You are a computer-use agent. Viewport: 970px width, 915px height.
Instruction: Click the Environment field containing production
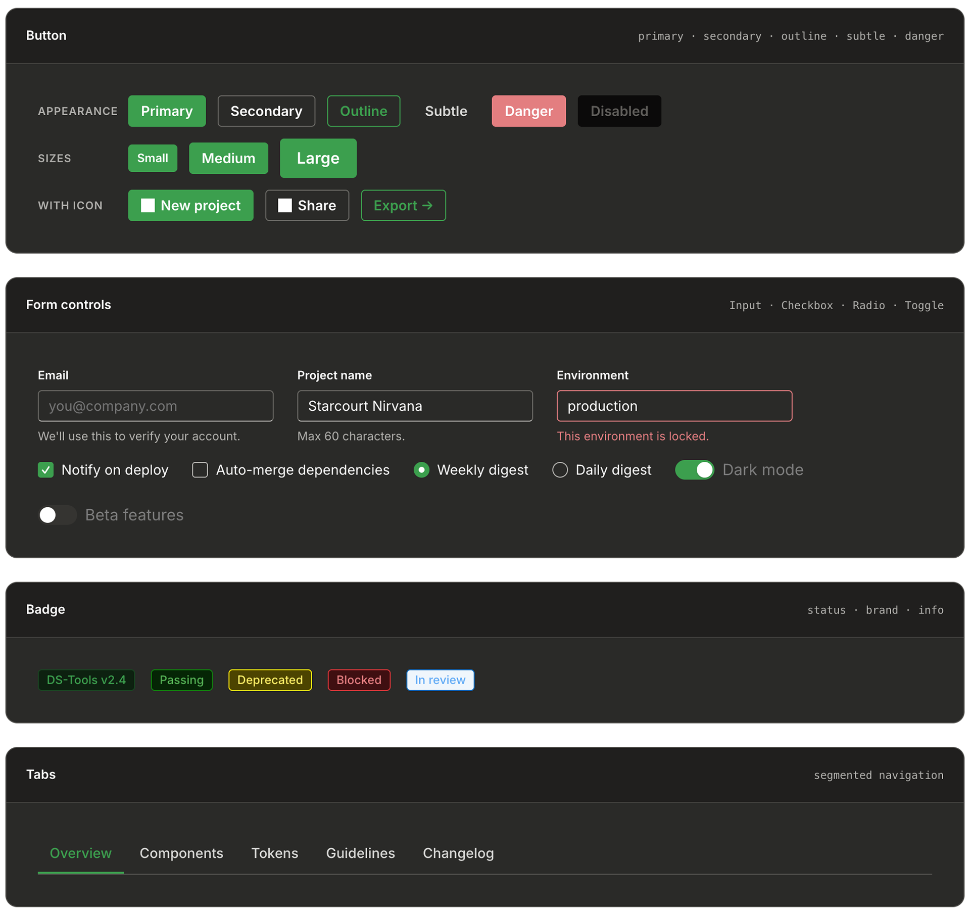pyautogui.click(x=674, y=406)
